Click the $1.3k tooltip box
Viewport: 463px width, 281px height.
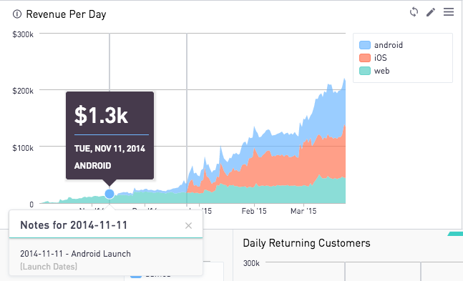click(x=109, y=135)
